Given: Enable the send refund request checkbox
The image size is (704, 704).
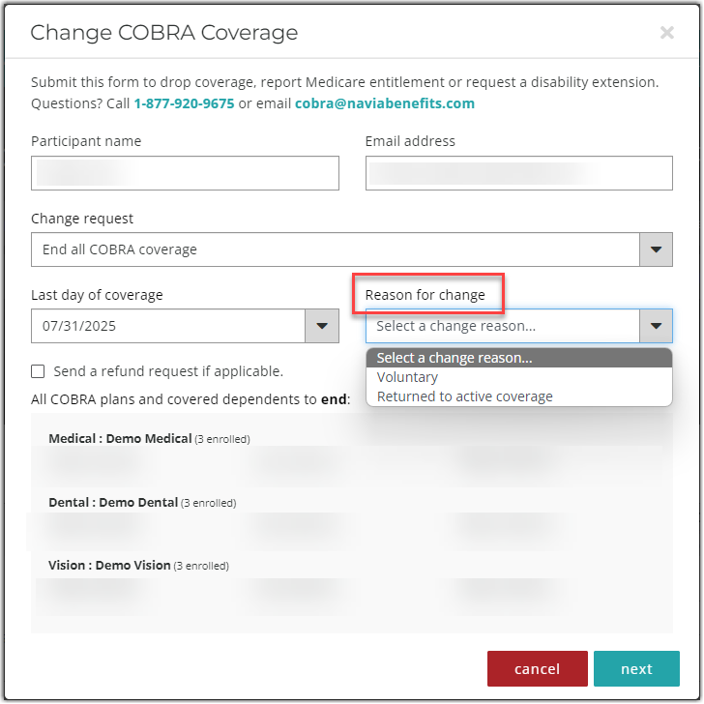Looking at the screenshot, I should pyautogui.click(x=38, y=370).
